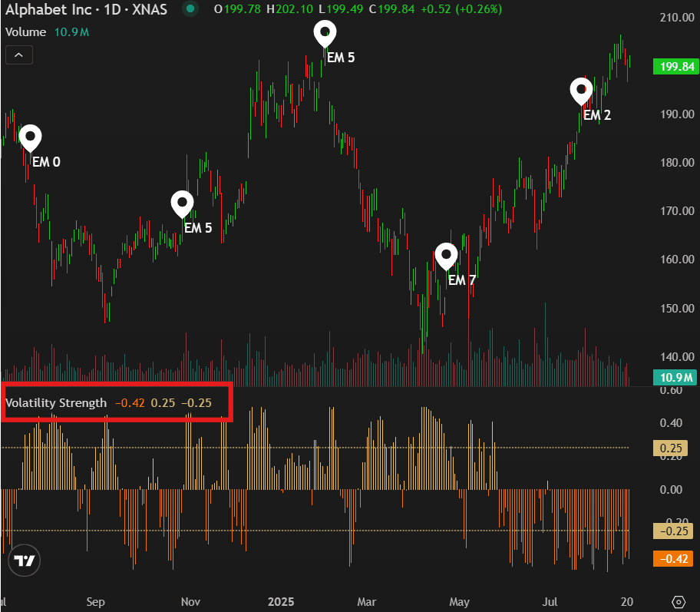Click the 0.25 upper threshold label on axis
The height and width of the screenshot is (612, 700).
click(x=671, y=448)
